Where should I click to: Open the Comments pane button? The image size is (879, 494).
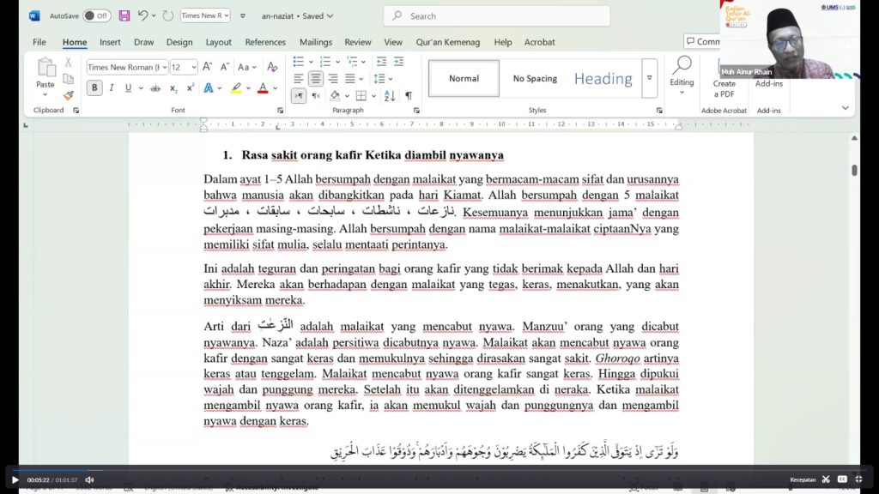[702, 41]
